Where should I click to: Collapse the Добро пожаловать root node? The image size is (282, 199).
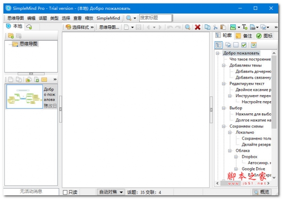pyautogui.click(x=218, y=53)
